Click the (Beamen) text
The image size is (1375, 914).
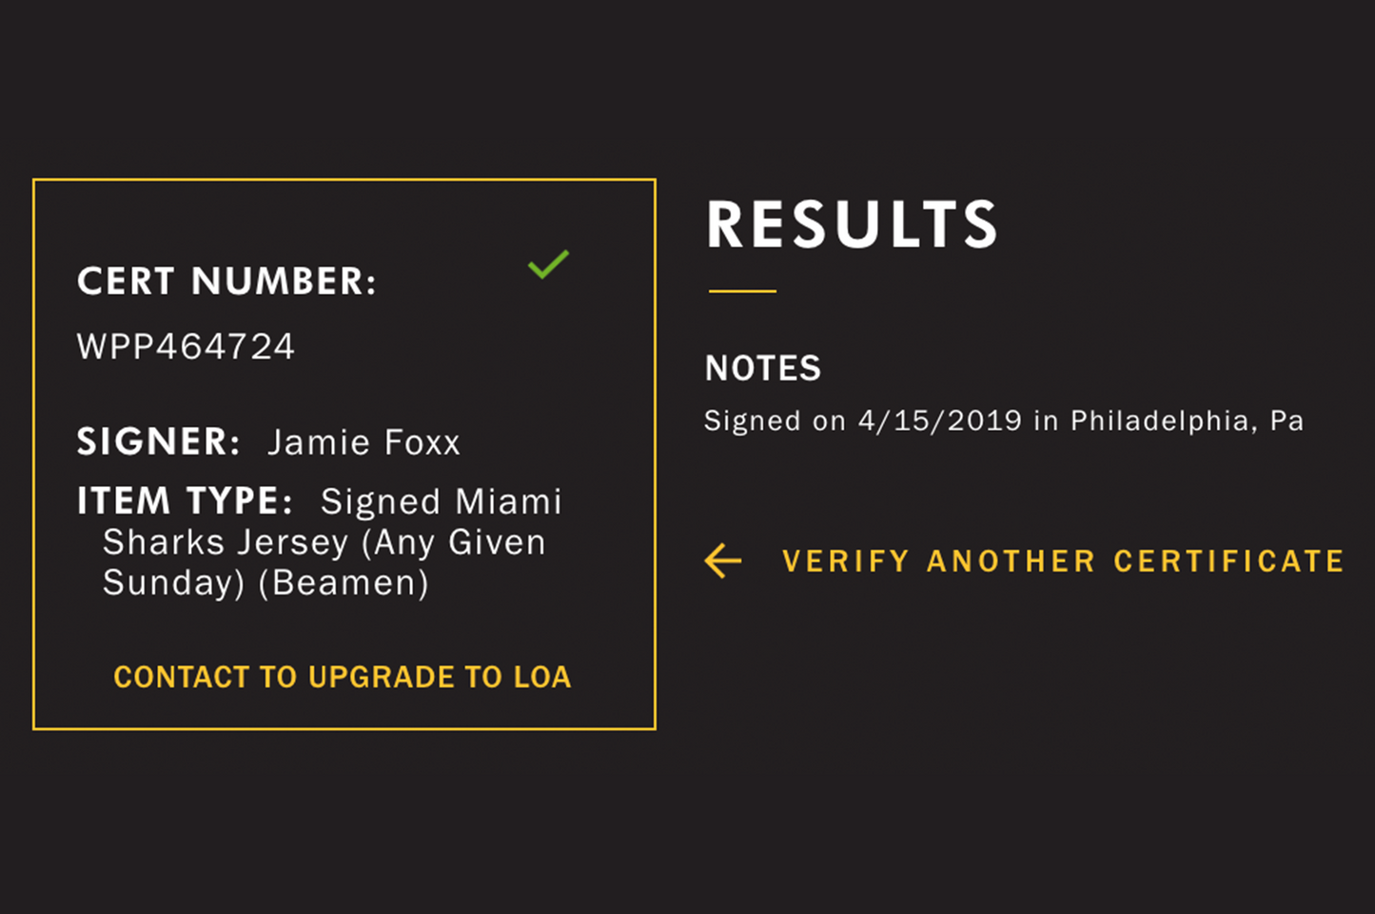pos(344,583)
